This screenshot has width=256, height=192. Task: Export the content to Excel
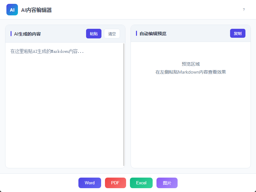pyautogui.click(x=141, y=183)
